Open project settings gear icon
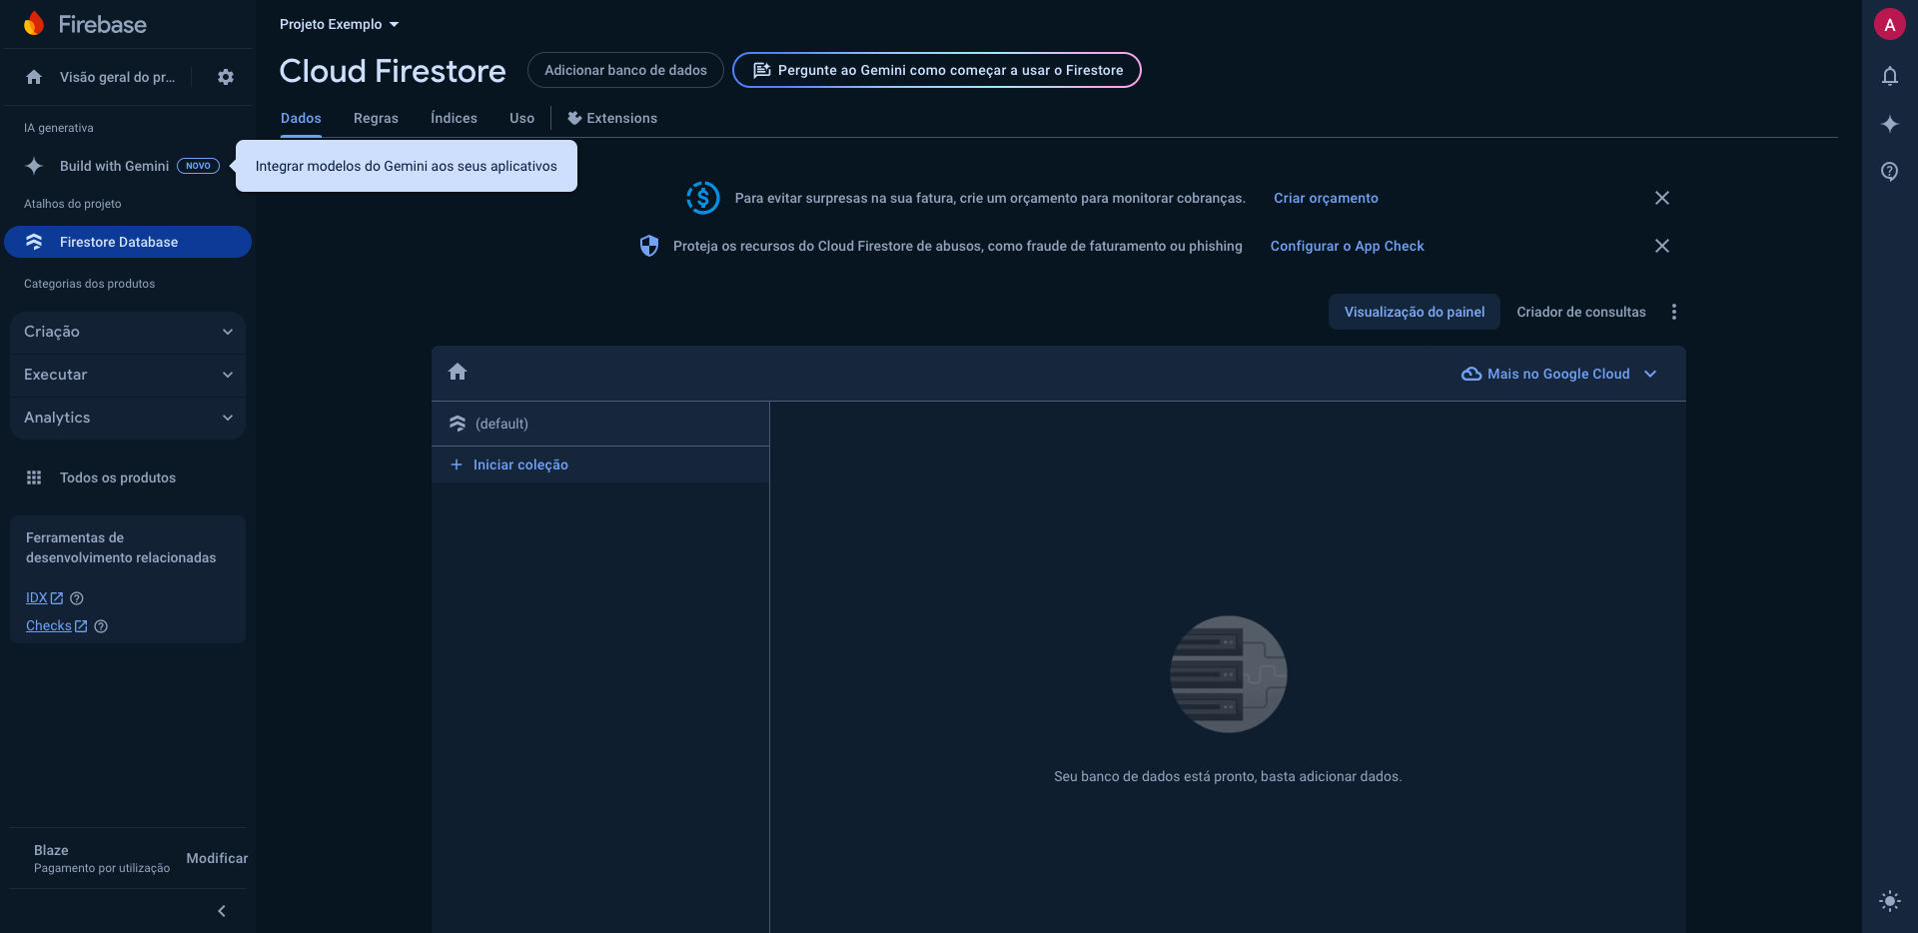 point(226,77)
